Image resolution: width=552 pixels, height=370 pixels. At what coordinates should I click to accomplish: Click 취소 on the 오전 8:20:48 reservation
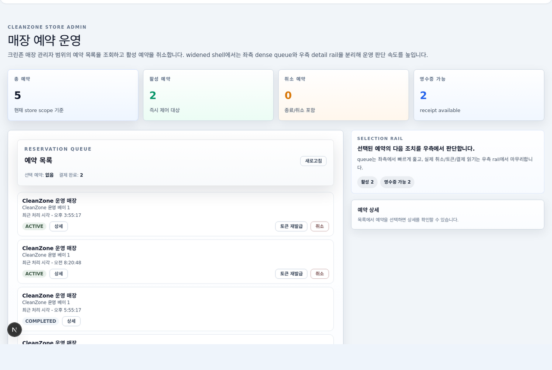click(x=320, y=274)
